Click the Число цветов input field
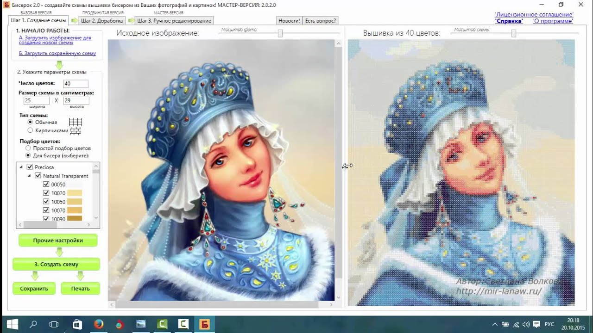The width and height of the screenshot is (593, 333). point(76,84)
